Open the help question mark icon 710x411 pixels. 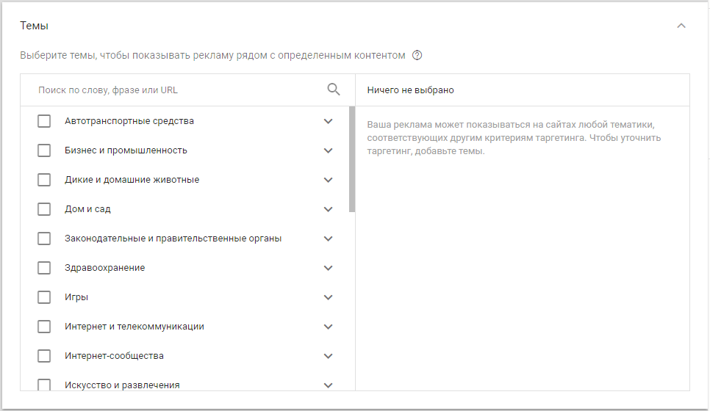tap(417, 55)
